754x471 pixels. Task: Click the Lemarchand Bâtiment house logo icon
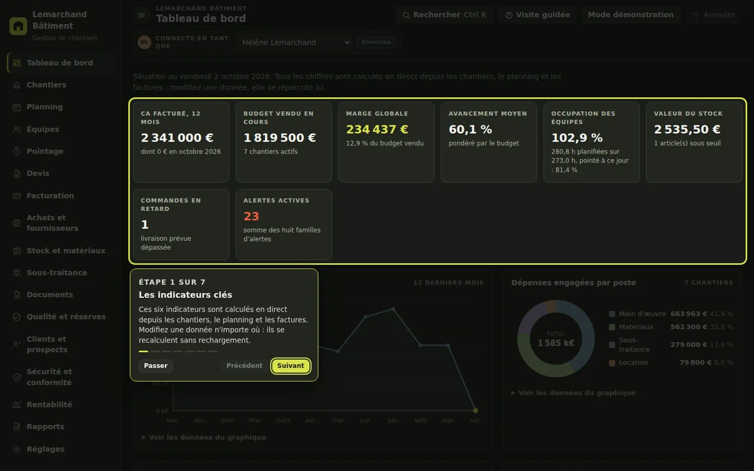tap(18, 26)
